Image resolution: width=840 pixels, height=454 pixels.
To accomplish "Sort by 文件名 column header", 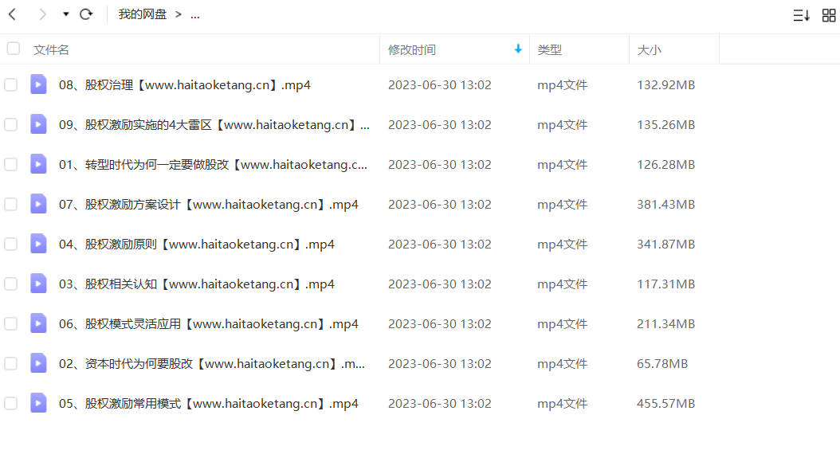I will click(52, 50).
